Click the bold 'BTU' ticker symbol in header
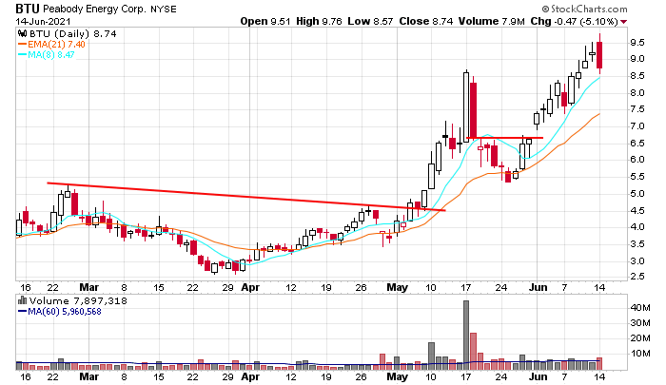 point(28,9)
